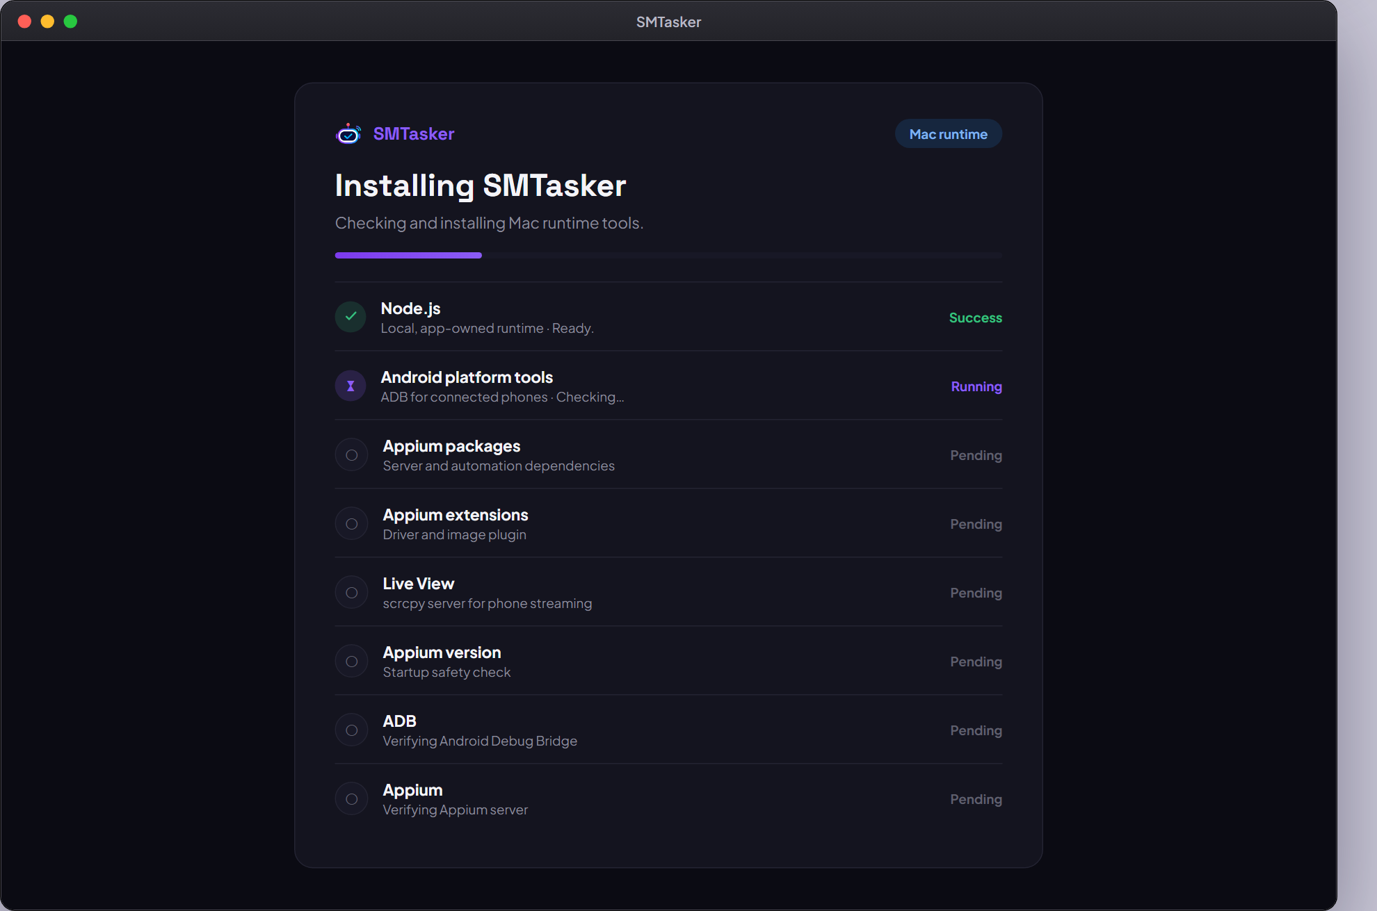Click 'Verifying Appium server' description
This screenshot has width=1377, height=911.
[x=455, y=810]
